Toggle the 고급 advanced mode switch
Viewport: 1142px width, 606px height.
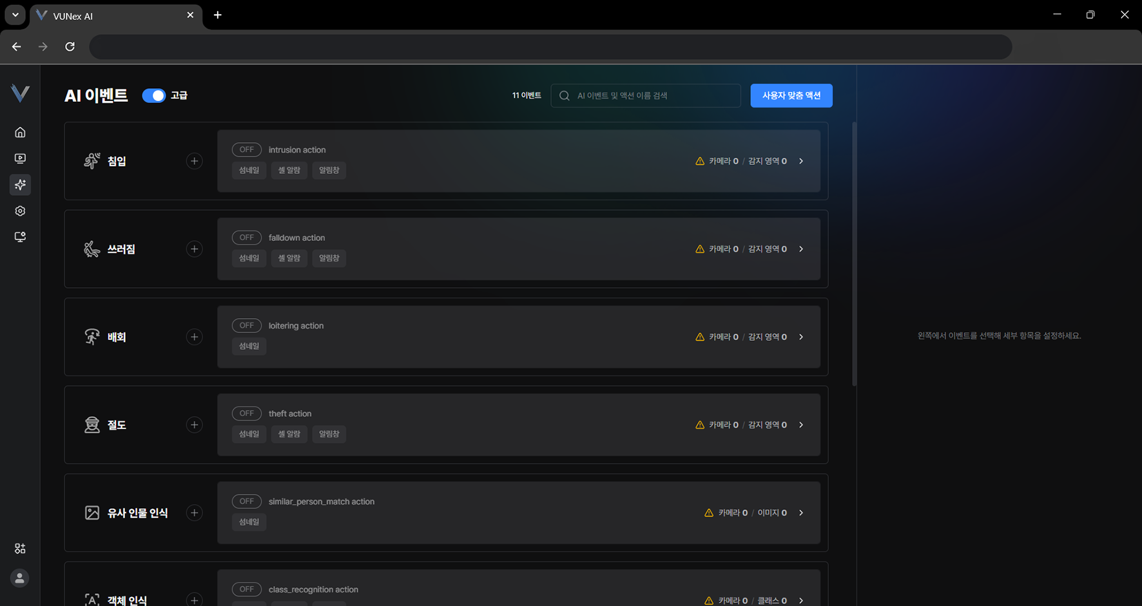point(154,96)
